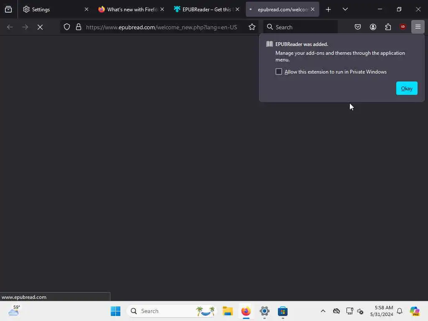Click the Windows taskbar Search box
428x321 pixels.
tap(171, 311)
